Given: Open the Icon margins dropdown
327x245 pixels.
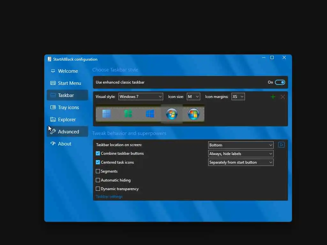Looking at the screenshot, I should [x=238, y=97].
